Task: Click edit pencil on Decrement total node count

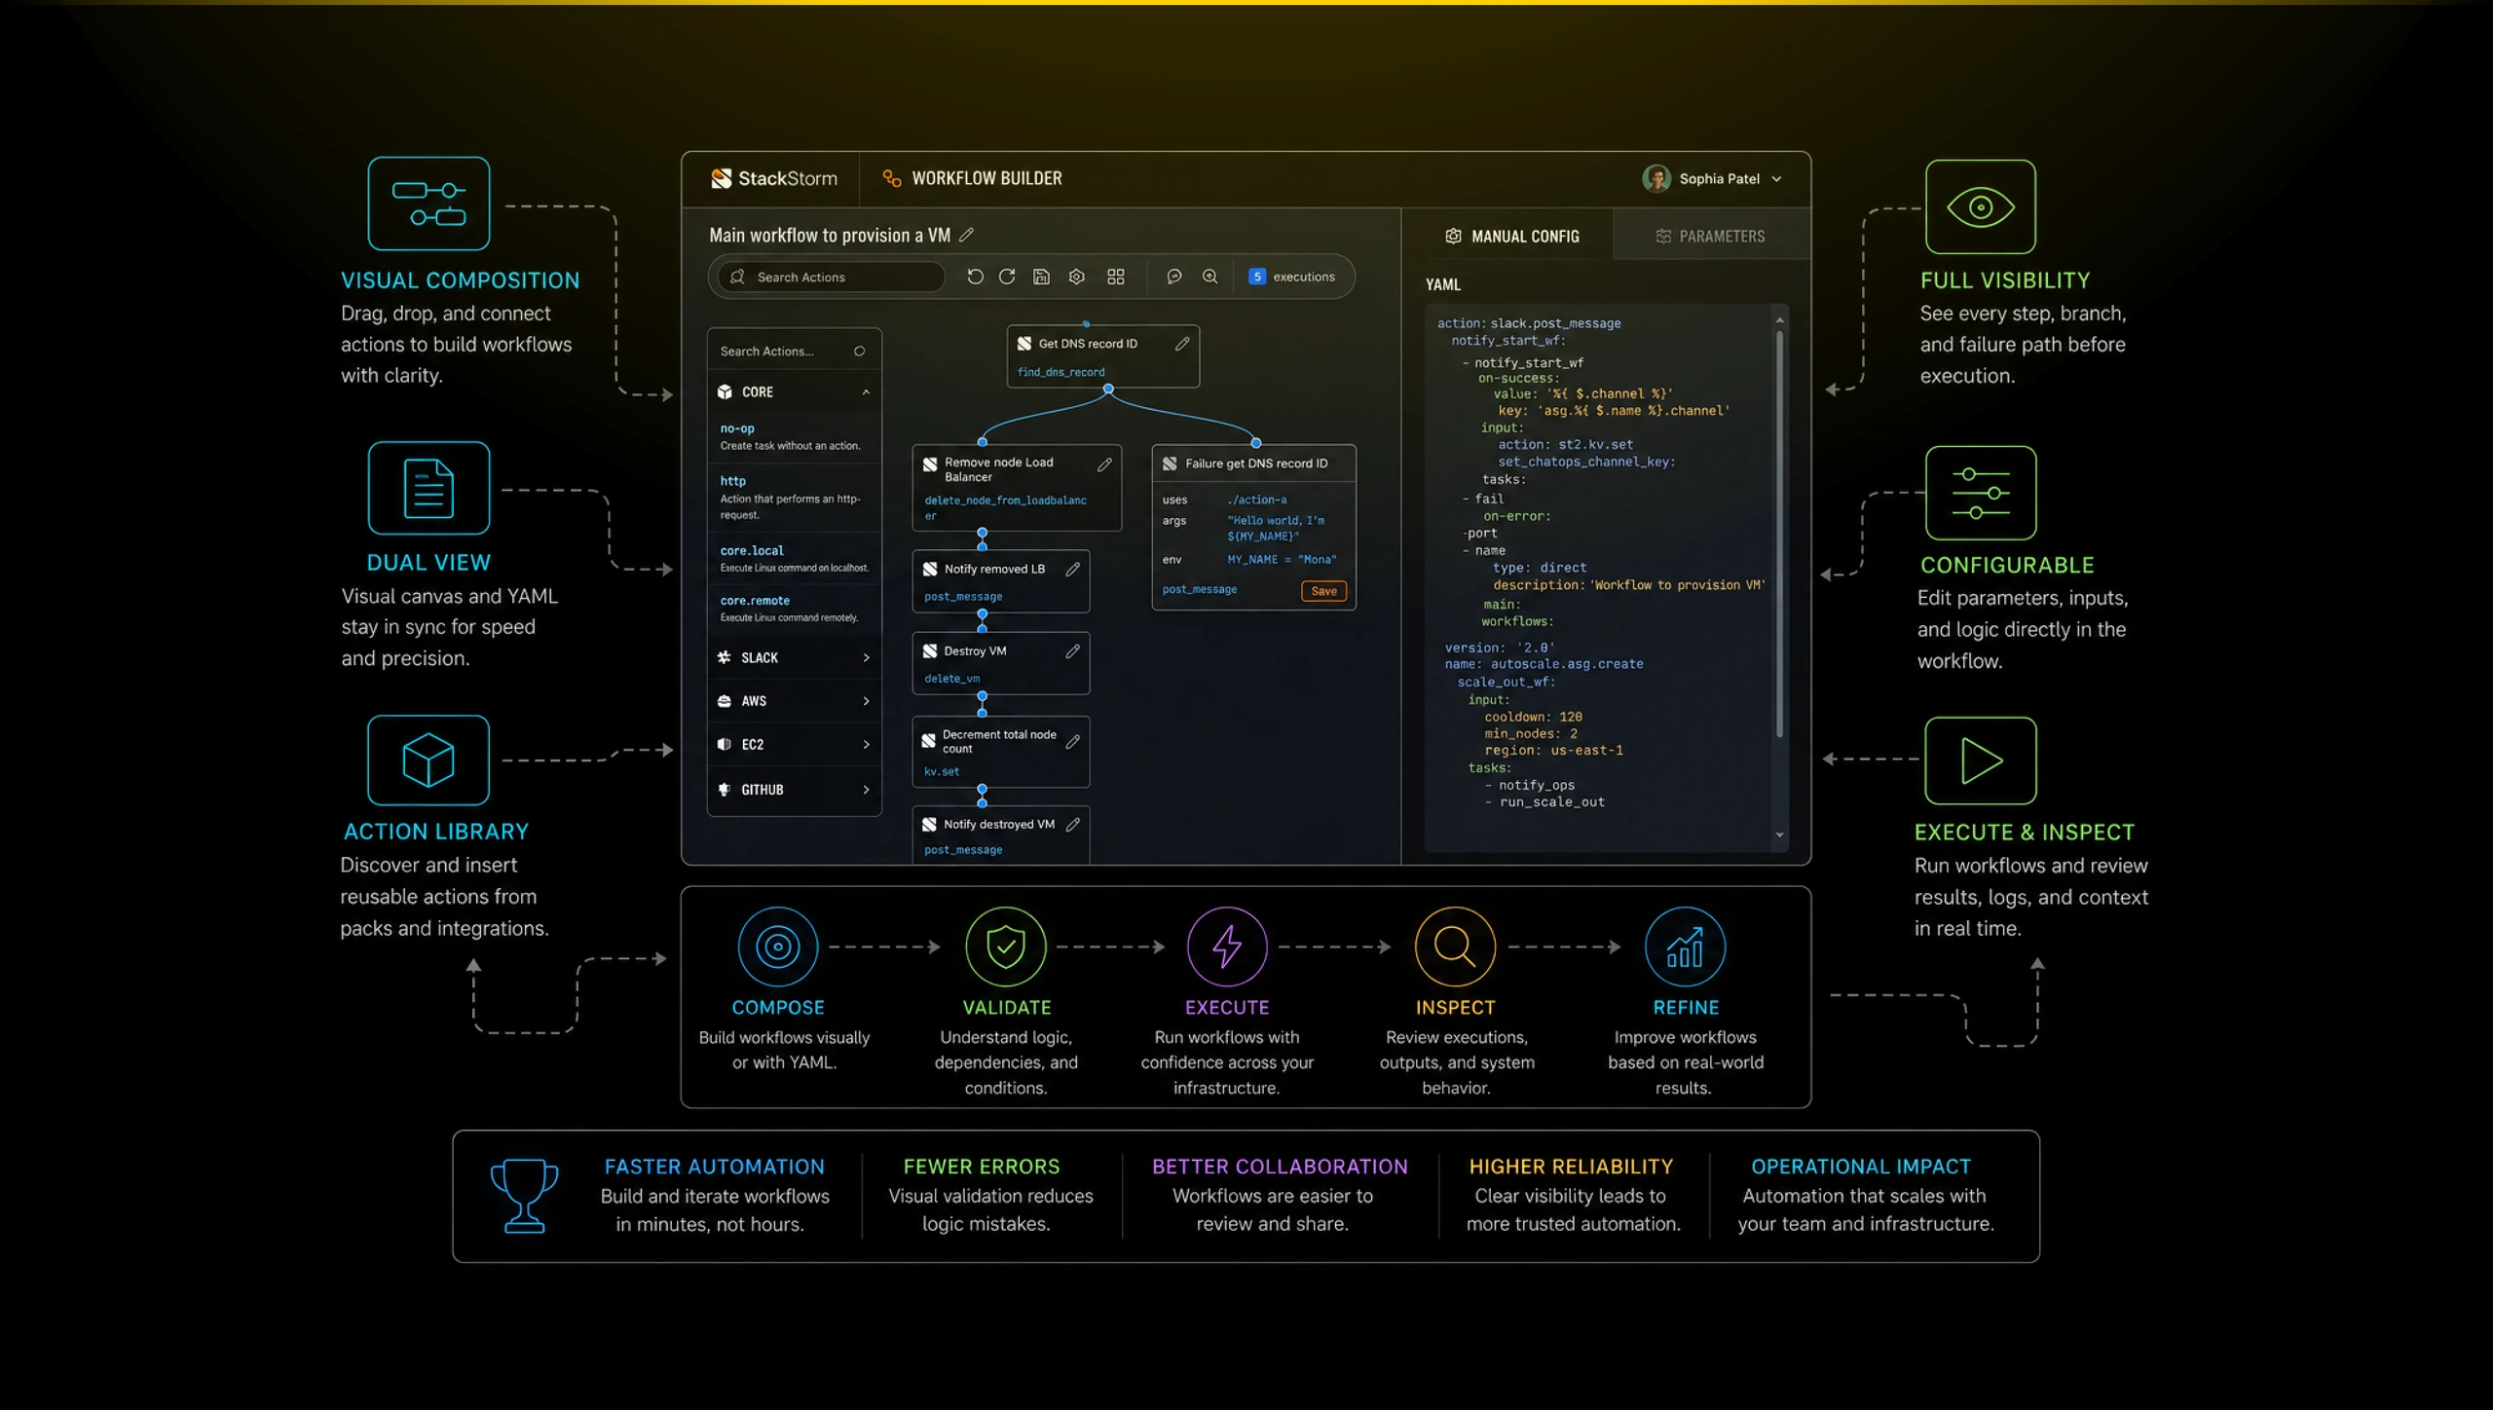Action: [x=1072, y=741]
